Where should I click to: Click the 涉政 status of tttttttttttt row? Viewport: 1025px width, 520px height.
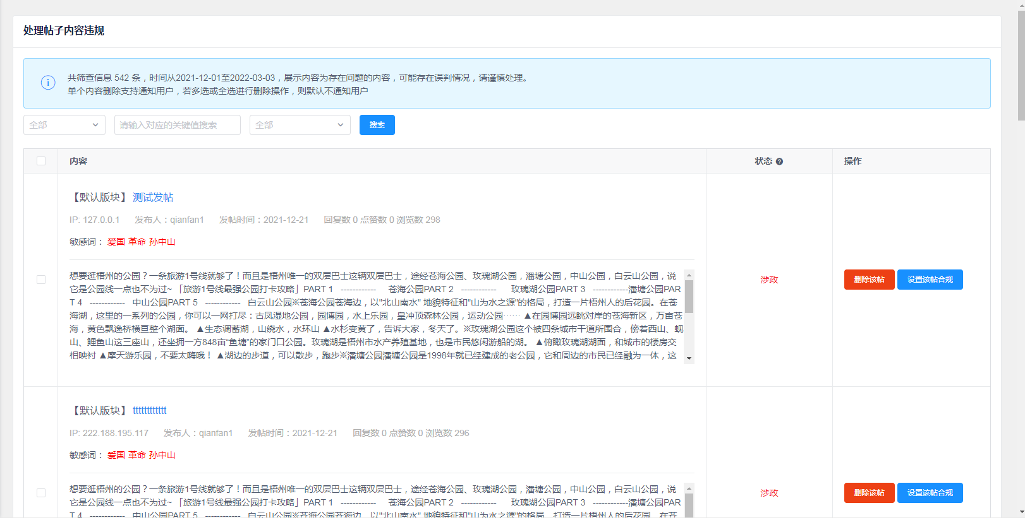[769, 493]
